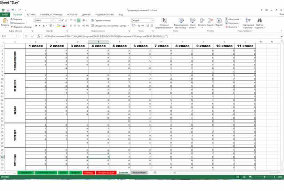Click Merge and Center (Объединить и поместить в центре)
The height and width of the screenshot is (191, 284).
coord(110,26)
